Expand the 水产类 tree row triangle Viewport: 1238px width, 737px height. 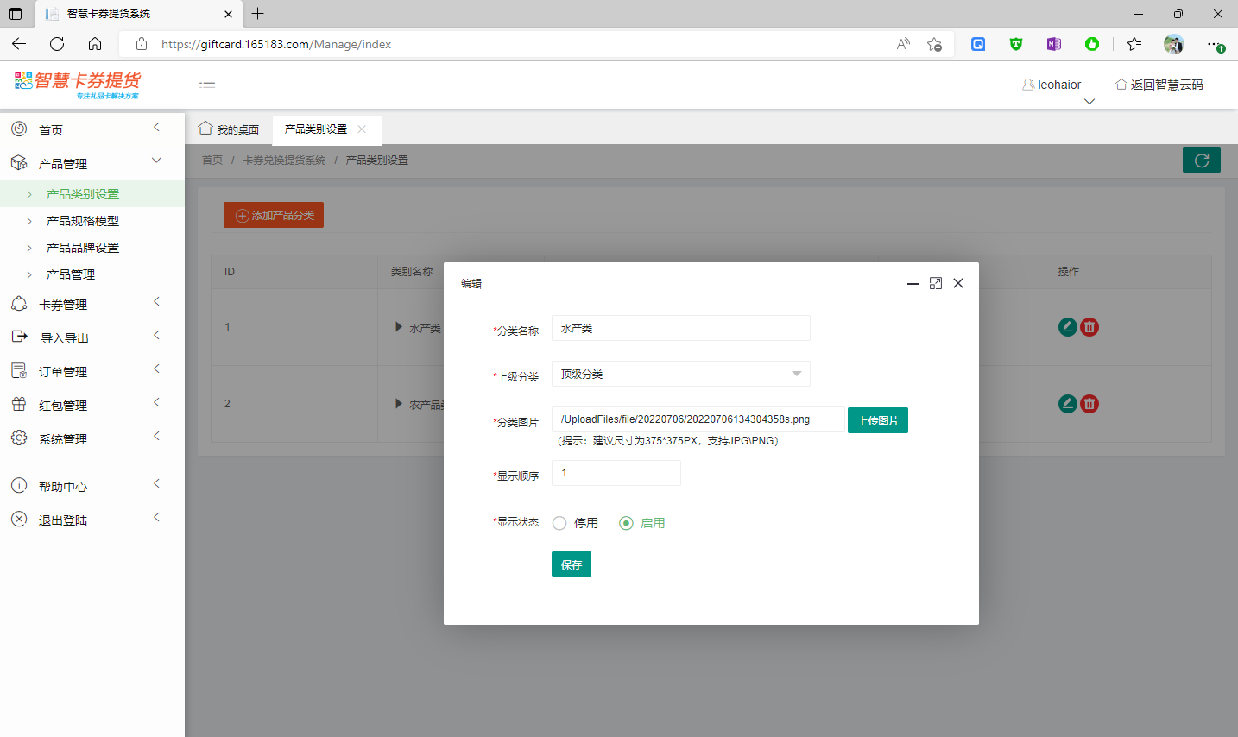[399, 327]
